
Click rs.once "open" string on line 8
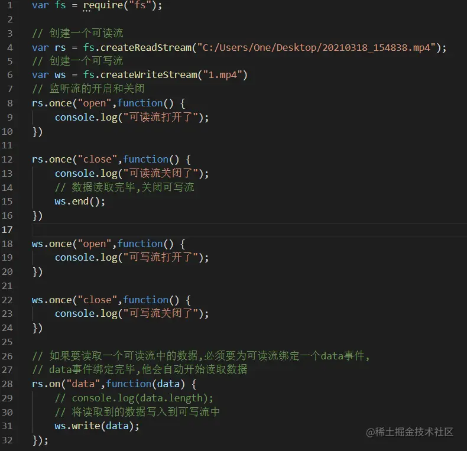(95, 103)
